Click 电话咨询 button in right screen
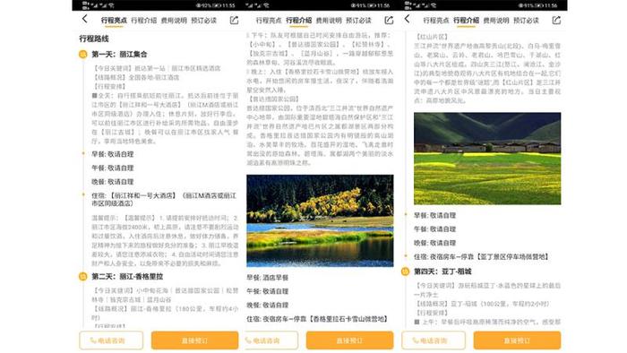The image size is (627, 353). click(x=434, y=340)
